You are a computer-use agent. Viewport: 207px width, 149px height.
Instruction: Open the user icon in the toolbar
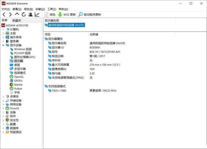[30, 15]
